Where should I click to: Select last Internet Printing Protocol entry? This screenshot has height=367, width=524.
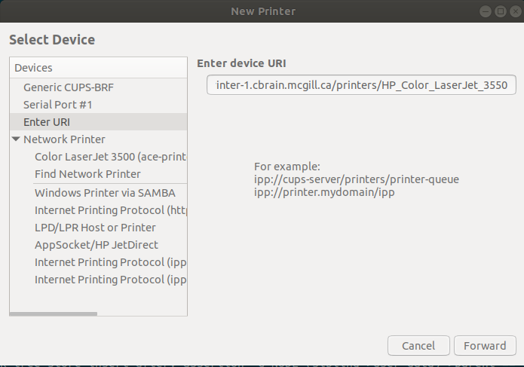point(109,280)
